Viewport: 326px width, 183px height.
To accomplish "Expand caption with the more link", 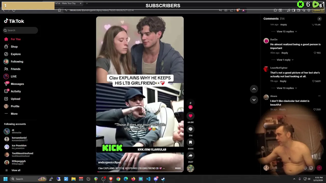I will click(x=178, y=168).
